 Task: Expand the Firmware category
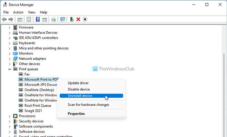pos(9,27)
